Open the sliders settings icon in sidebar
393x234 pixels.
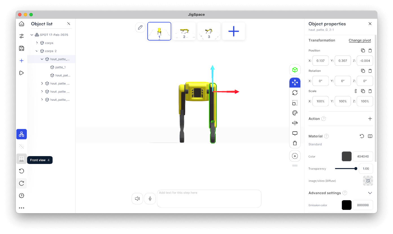point(21,36)
